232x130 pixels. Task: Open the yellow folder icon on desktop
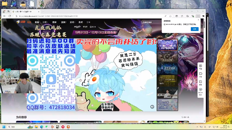tap(4, 4)
